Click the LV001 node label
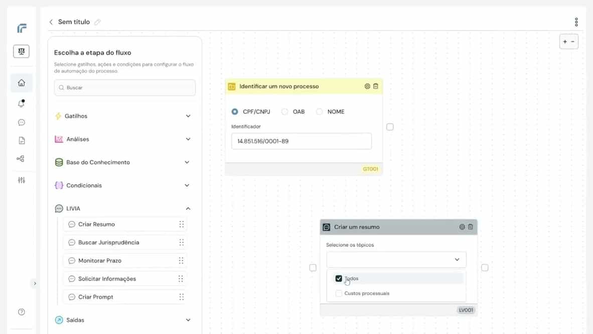The height and width of the screenshot is (334, 593). (466, 310)
